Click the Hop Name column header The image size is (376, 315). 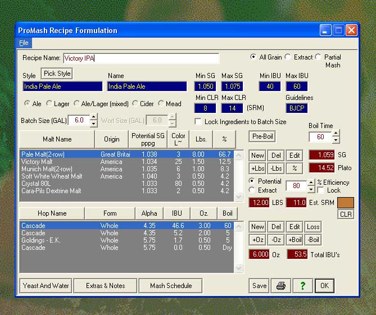click(x=52, y=213)
